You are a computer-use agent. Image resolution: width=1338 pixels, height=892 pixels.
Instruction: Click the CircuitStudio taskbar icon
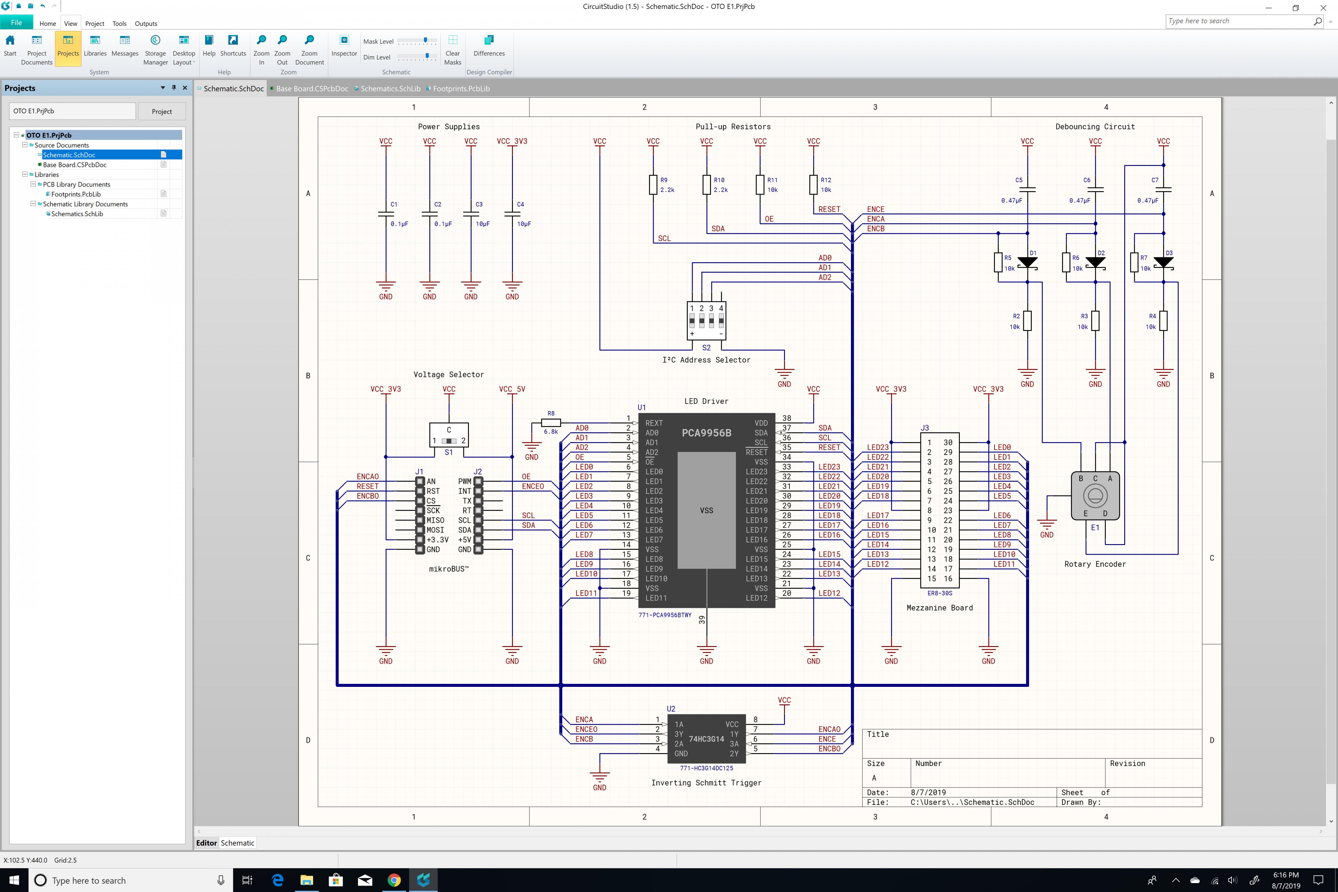point(423,880)
